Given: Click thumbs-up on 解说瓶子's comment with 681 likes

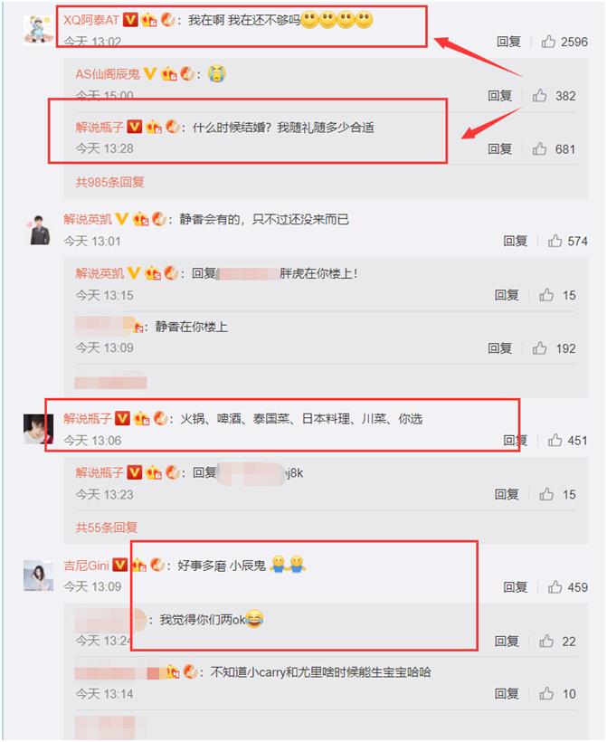Looking at the screenshot, I should pyautogui.click(x=540, y=149).
